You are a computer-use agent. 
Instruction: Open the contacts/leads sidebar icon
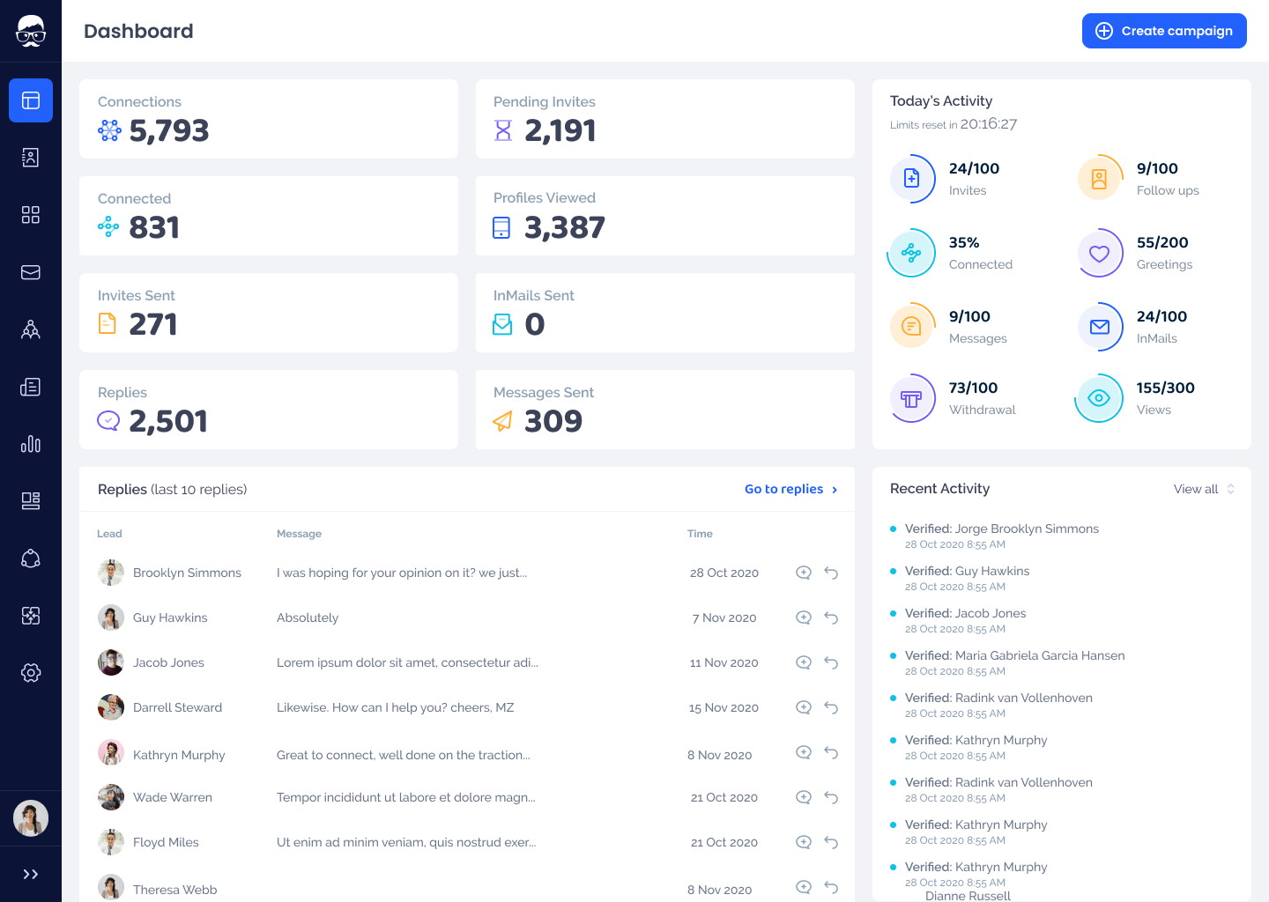pyautogui.click(x=31, y=157)
